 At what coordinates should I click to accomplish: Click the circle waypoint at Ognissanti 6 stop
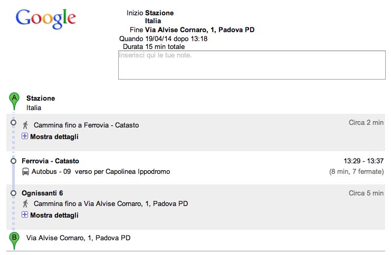coord(14,193)
